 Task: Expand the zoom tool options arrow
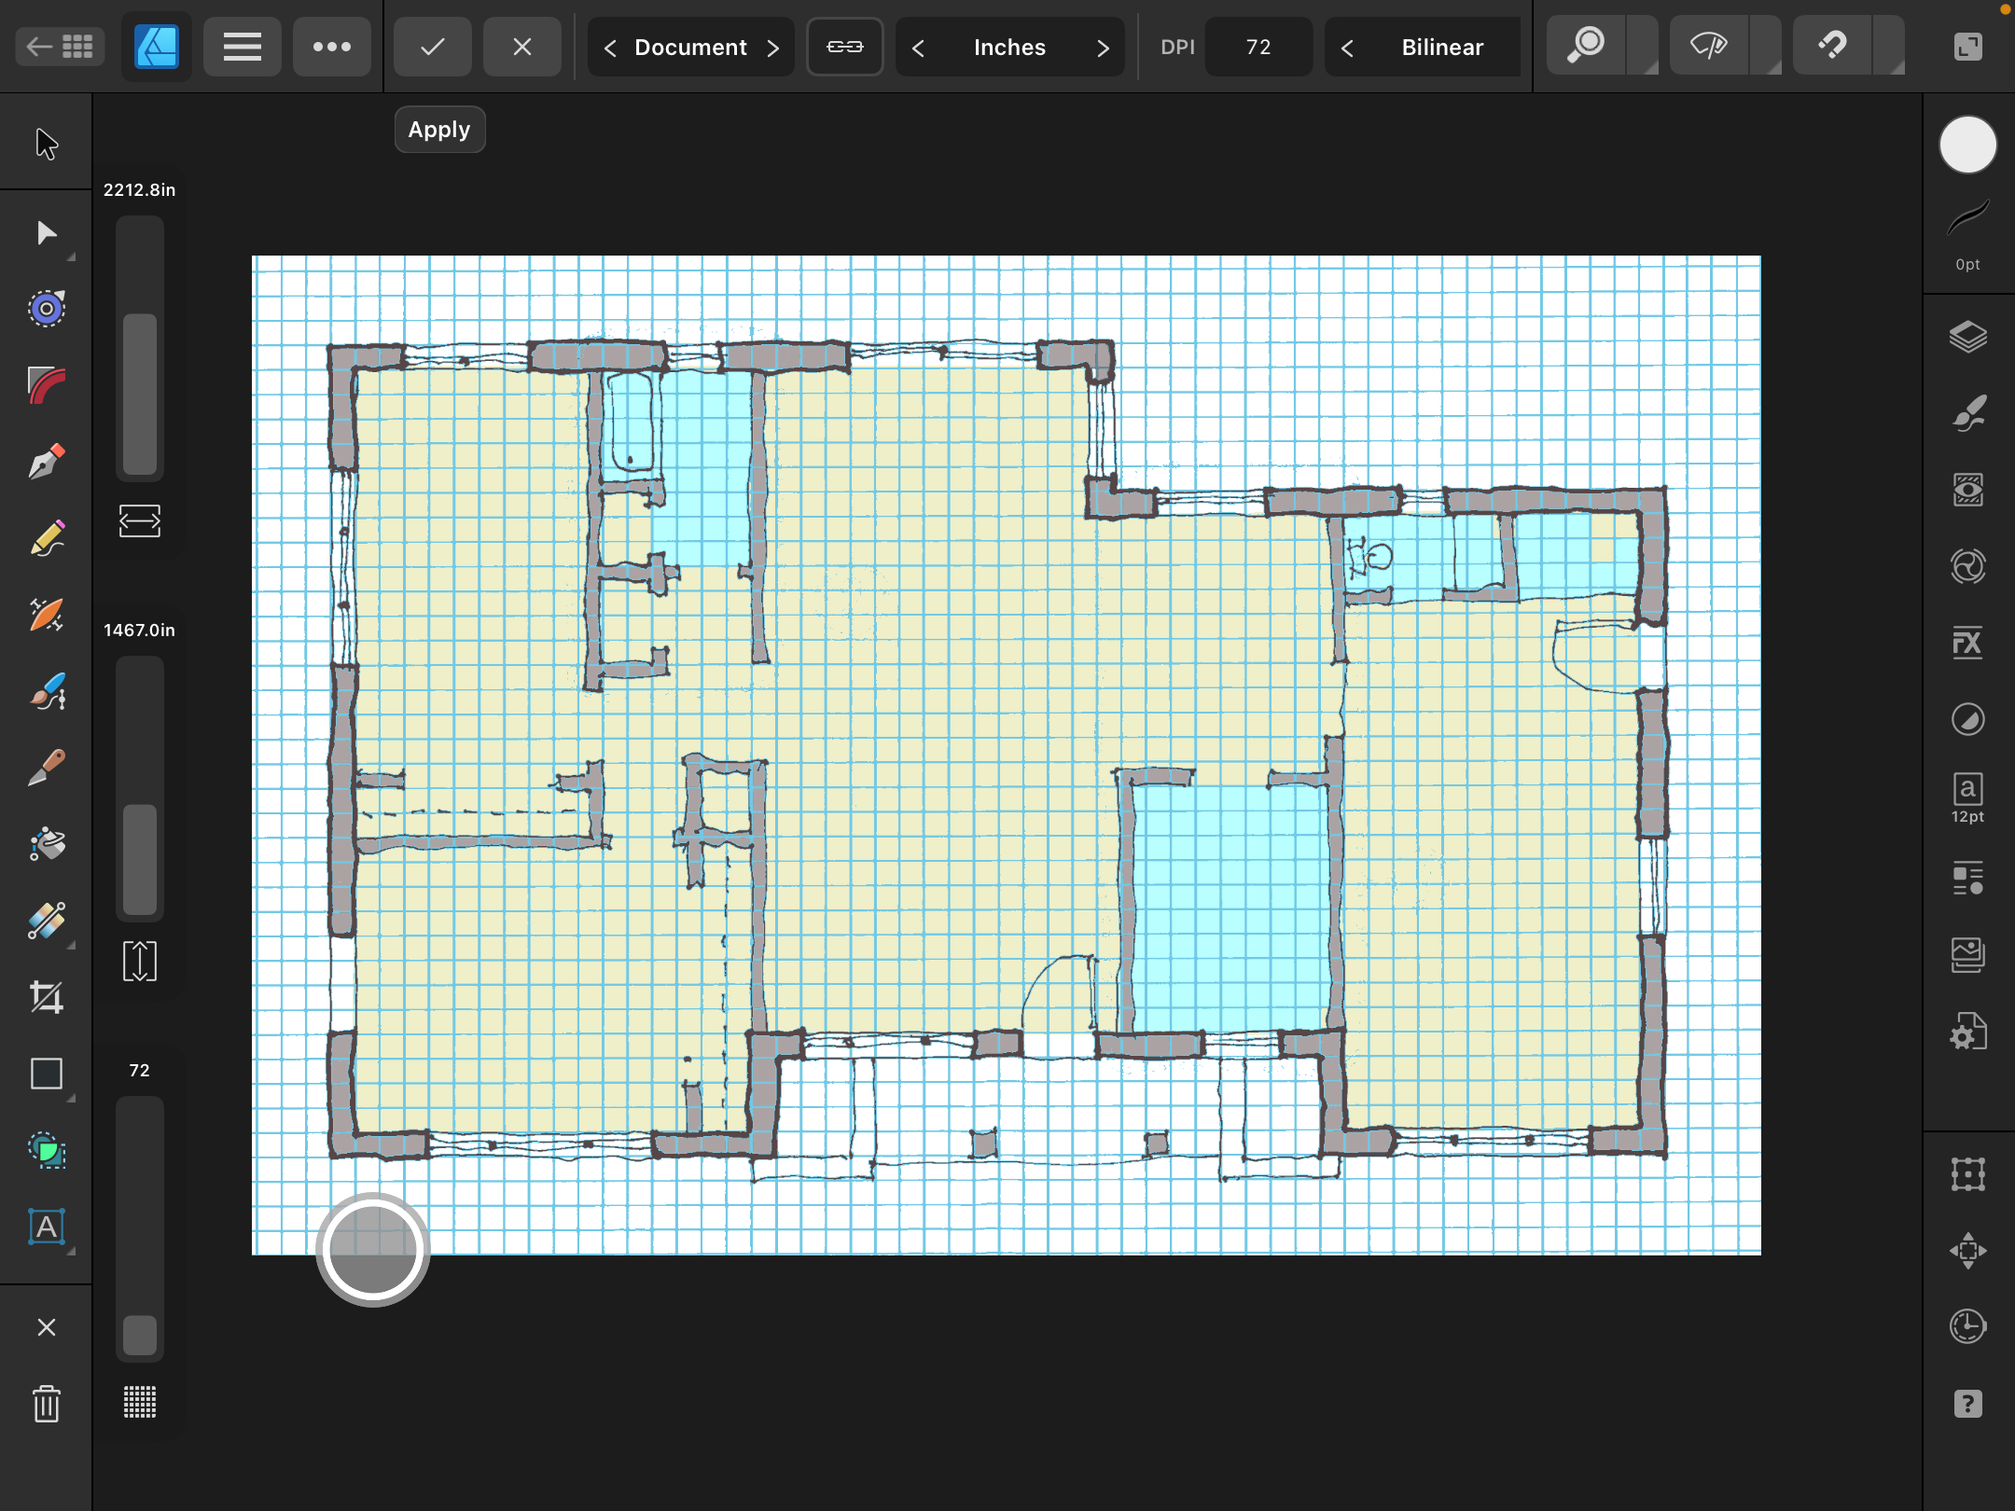[x=1644, y=47]
